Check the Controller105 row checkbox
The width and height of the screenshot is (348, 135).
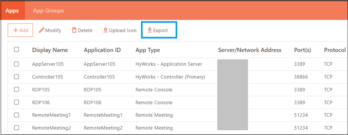pyautogui.click(x=16, y=77)
